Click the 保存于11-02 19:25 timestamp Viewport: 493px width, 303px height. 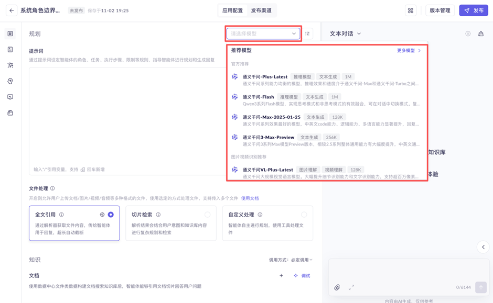(108, 10)
